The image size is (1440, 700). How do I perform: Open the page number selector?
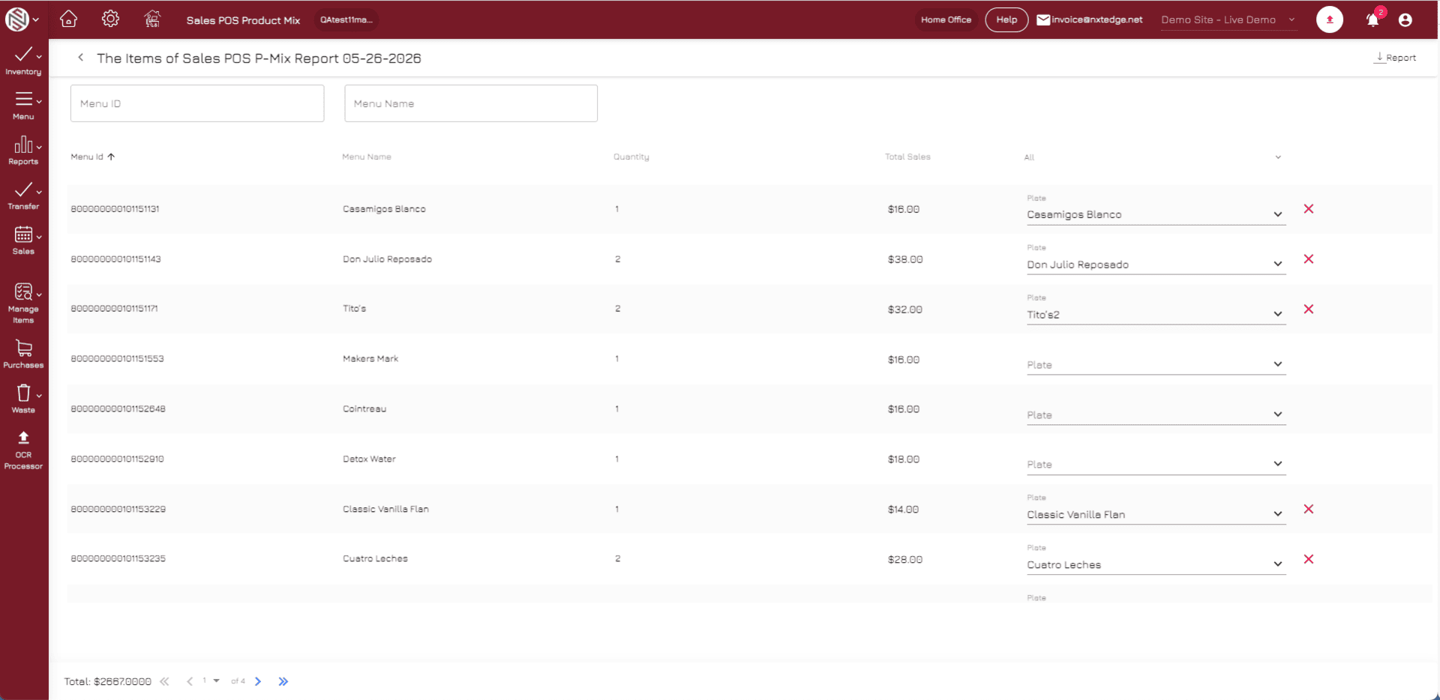(x=210, y=681)
